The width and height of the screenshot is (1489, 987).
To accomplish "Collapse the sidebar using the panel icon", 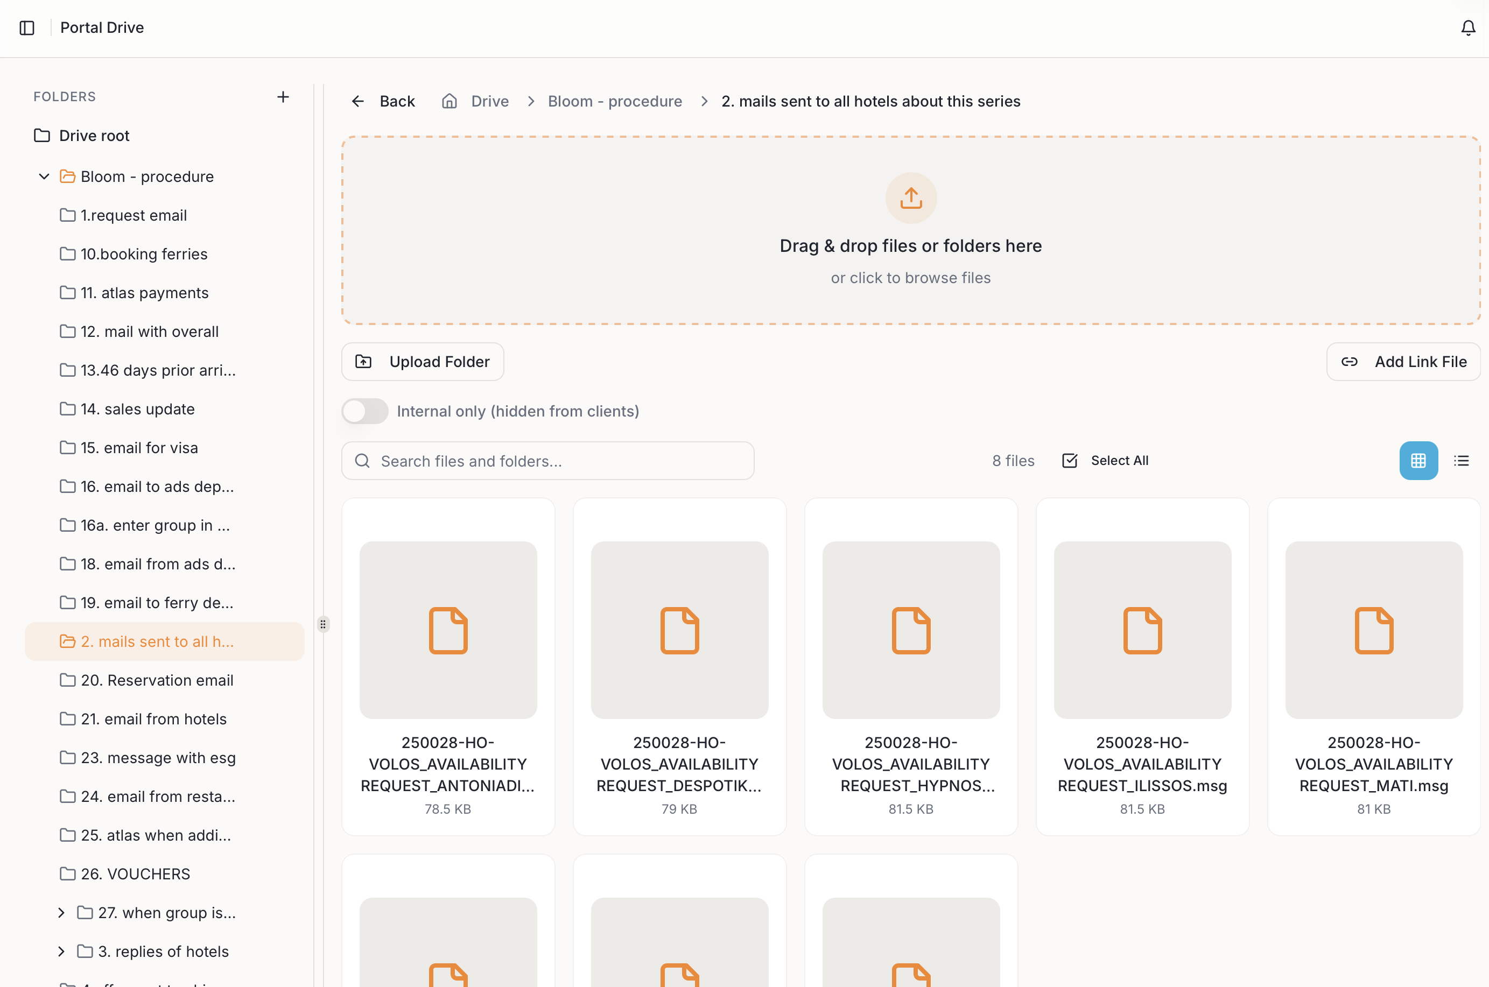I will coord(26,27).
